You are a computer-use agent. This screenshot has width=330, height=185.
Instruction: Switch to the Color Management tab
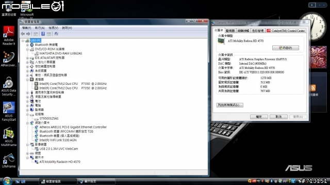click(x=258, y=31)
